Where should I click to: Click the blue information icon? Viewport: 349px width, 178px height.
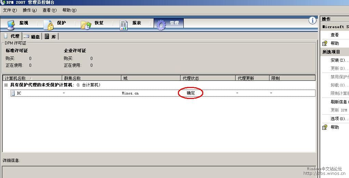(x=312, y=21)
